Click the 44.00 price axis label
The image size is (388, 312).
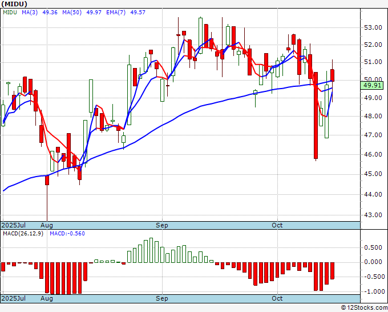point(373,194)
